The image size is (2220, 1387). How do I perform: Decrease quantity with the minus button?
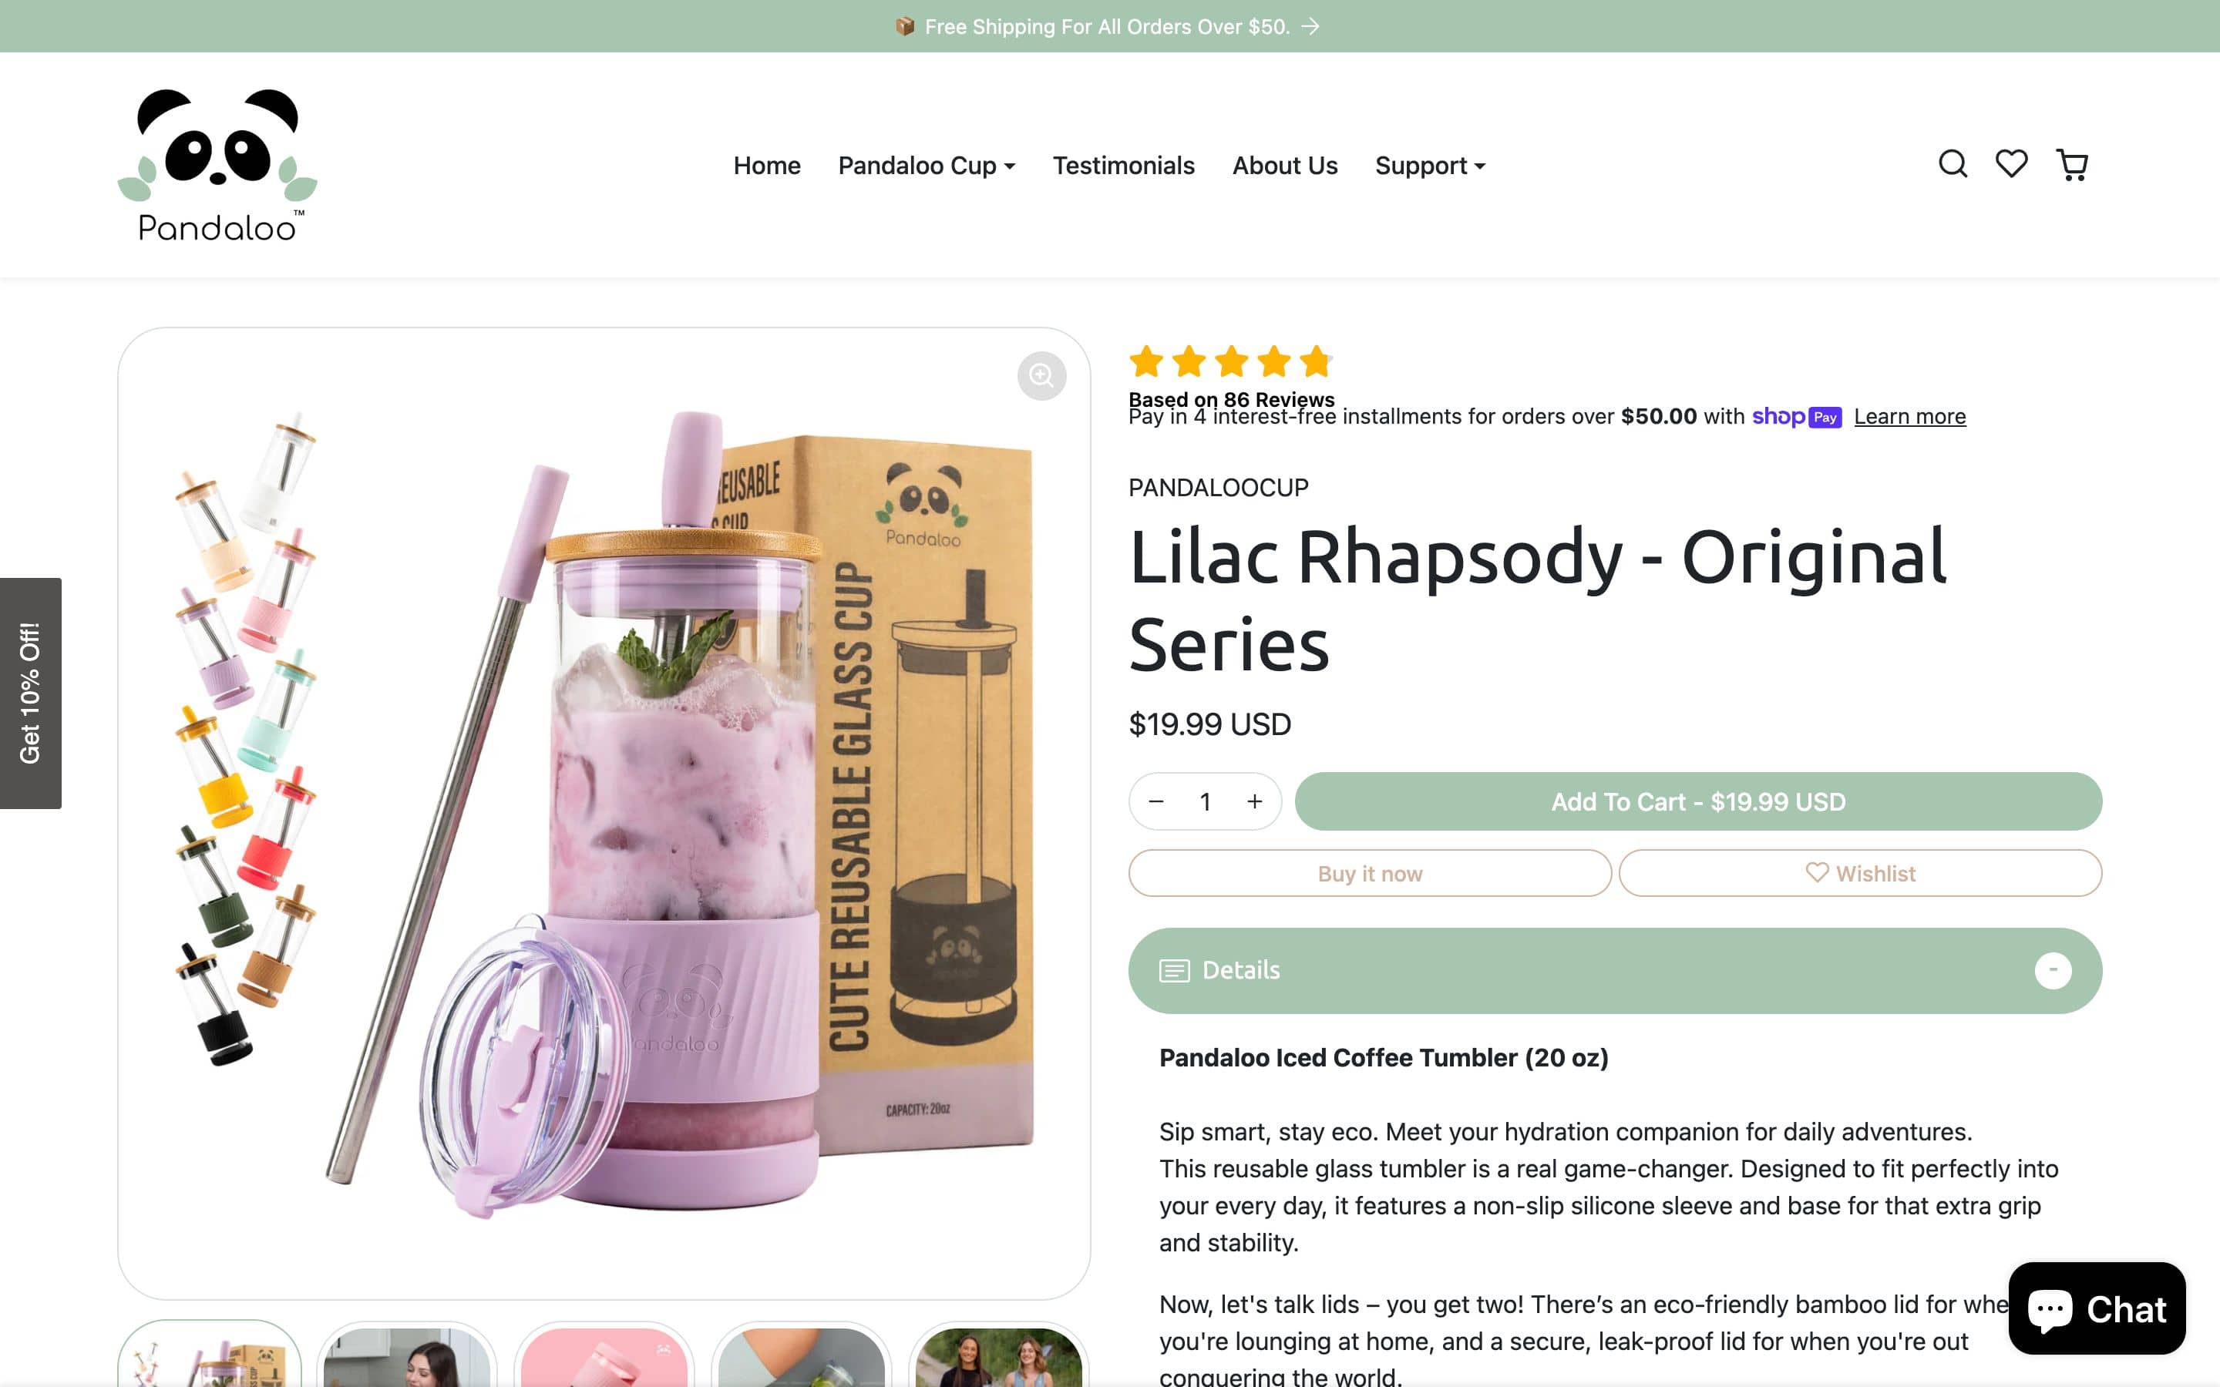(x=1156, y=801)
